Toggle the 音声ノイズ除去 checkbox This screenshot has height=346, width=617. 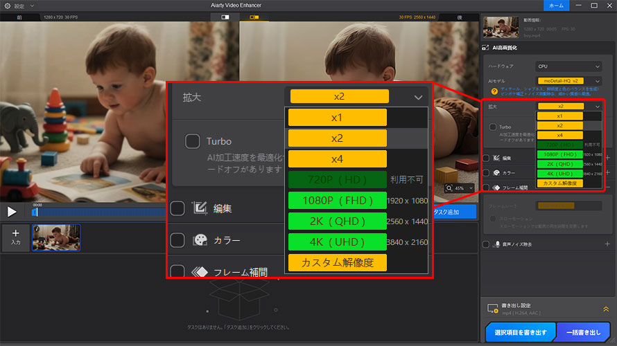pyautogui.click(x=486, y=244)
